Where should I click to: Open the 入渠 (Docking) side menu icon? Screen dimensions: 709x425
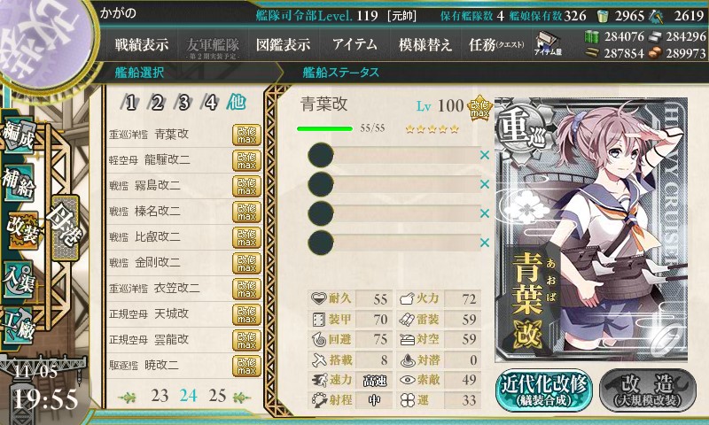[19, 280]
